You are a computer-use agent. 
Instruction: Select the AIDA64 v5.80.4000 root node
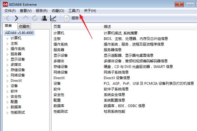pyautogui.click(x=19, y=33)
